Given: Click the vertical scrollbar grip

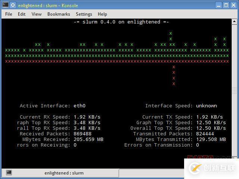Looking at the screenshot, I should click(x=235, y=91).
